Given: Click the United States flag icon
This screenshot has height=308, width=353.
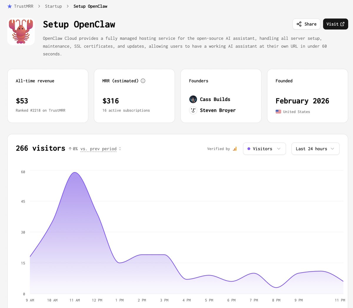Looking at the screenshot, I should (278, 112).
